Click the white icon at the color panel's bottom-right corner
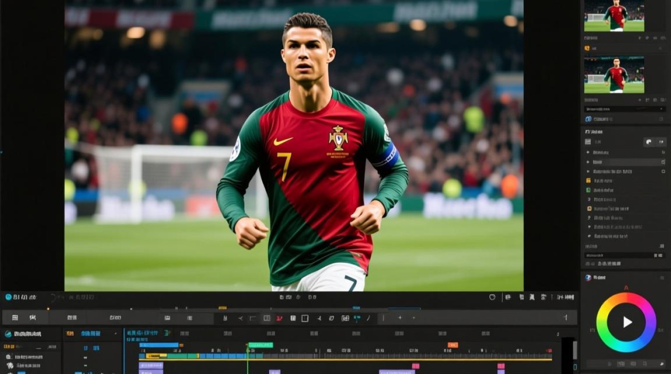The height and width of the screenshot is (374, 671). point(662,364)
